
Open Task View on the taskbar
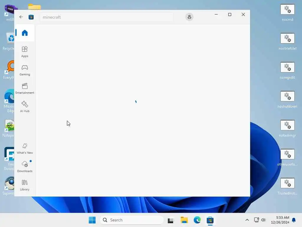click(170, 220)
